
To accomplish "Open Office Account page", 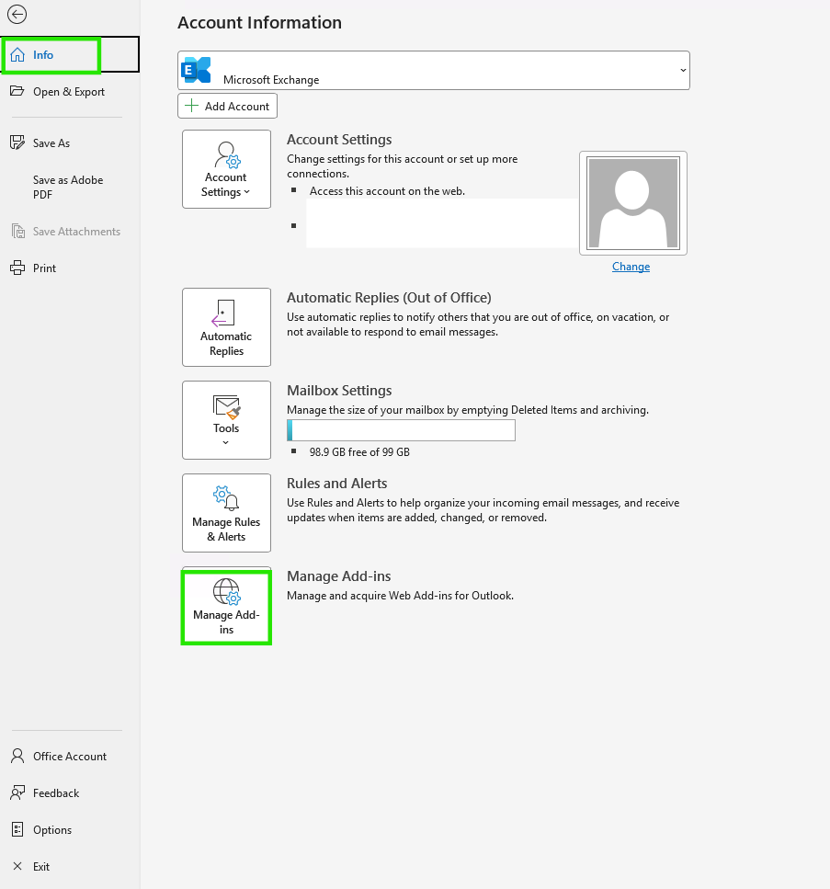I will [x=70, y=757].
